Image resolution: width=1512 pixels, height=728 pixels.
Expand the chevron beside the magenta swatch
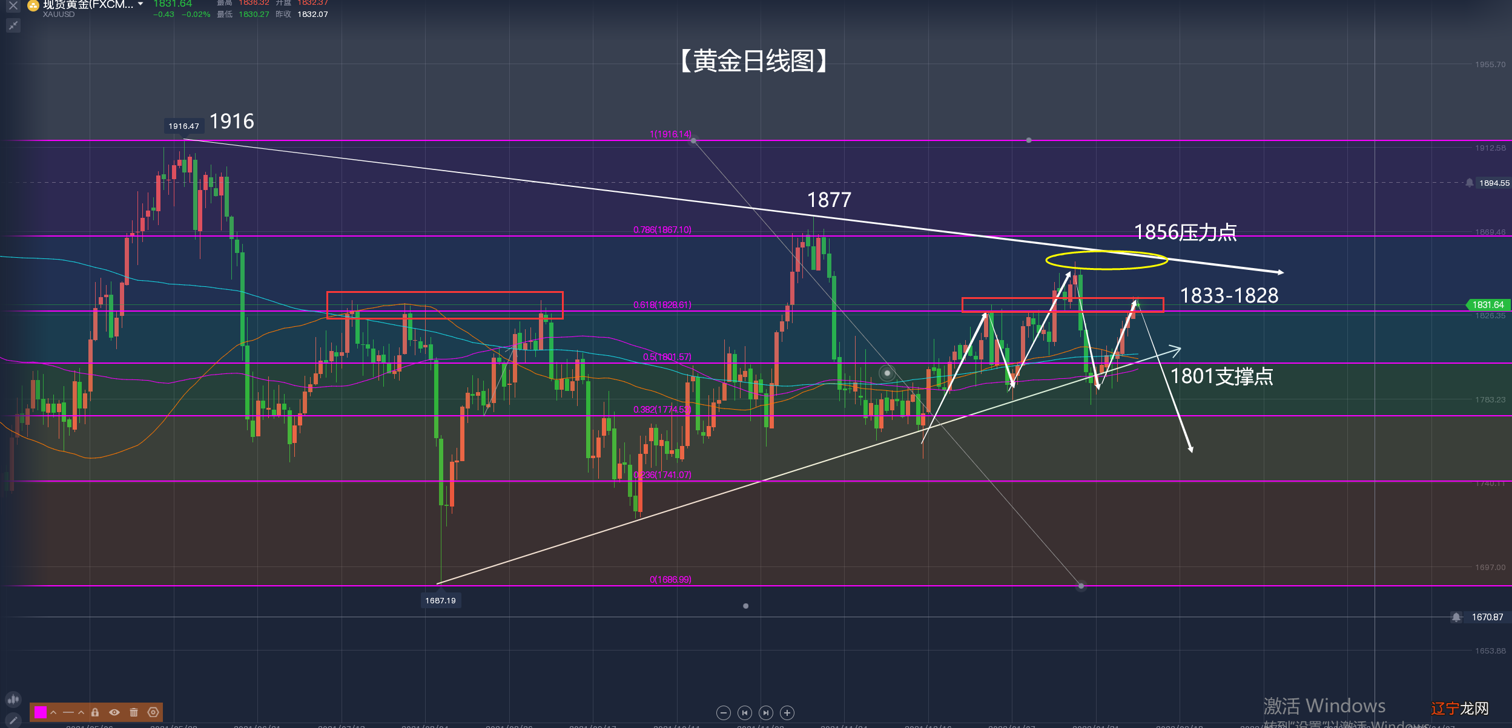click(53, 712)
